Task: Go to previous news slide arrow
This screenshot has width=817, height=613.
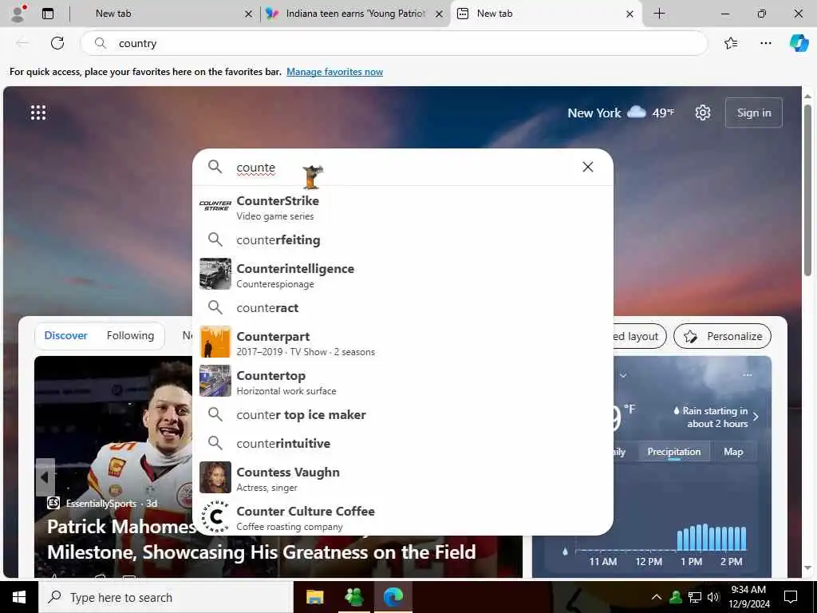Action: click(x=45, y=477)
